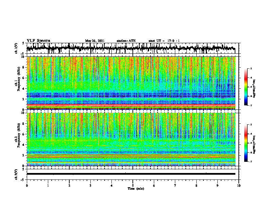The width and height of the screenshot is (269, 208).
Task: Click the time axis tick label "9"
Action: (217, 186)
